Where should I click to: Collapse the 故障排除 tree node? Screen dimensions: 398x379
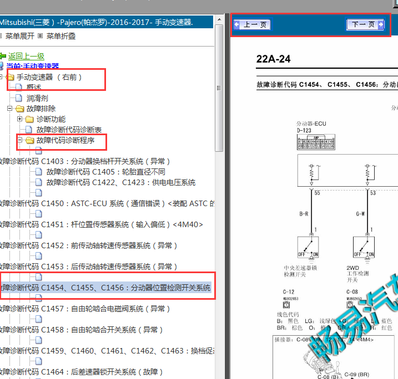pos(9,109)
